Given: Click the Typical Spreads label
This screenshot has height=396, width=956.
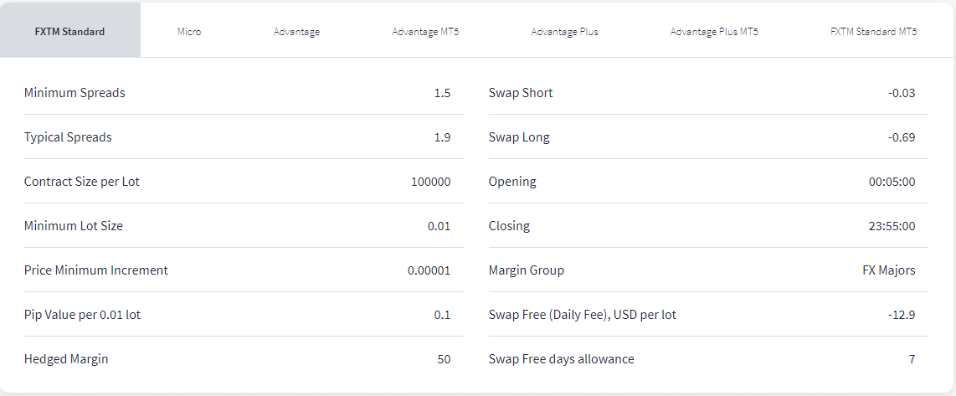Looking at the screenshot, I should (x=68, y=137).
